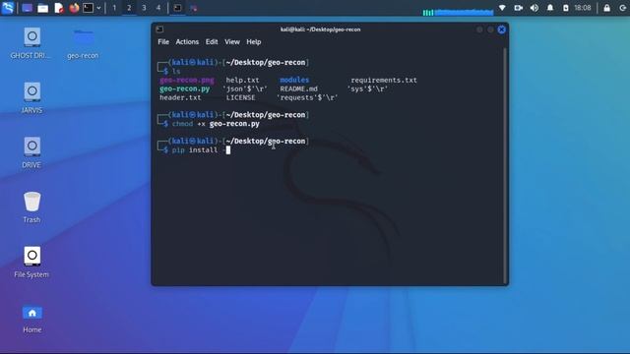Open the session logout icon

tap(623, 8)
